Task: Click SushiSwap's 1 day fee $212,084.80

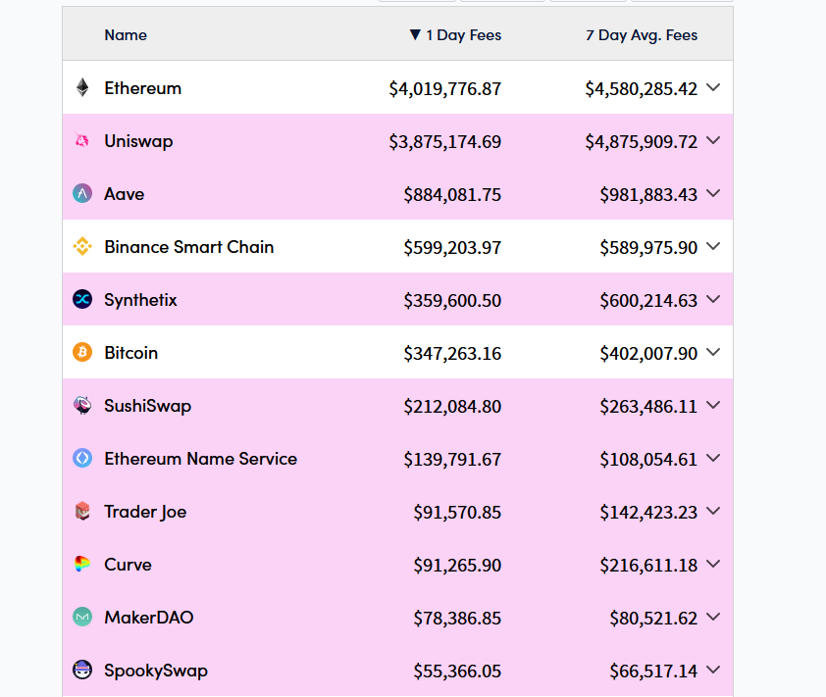Action: [452, 407]
